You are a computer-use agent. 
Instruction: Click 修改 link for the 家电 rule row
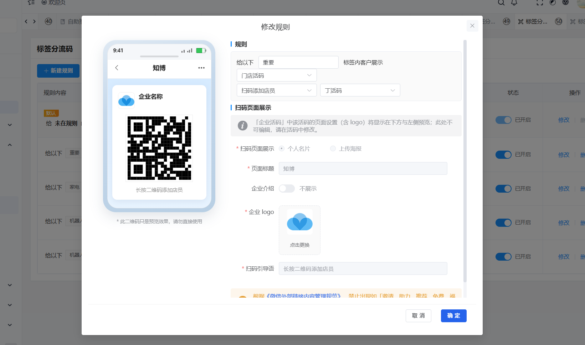click(x=564, y=189)
